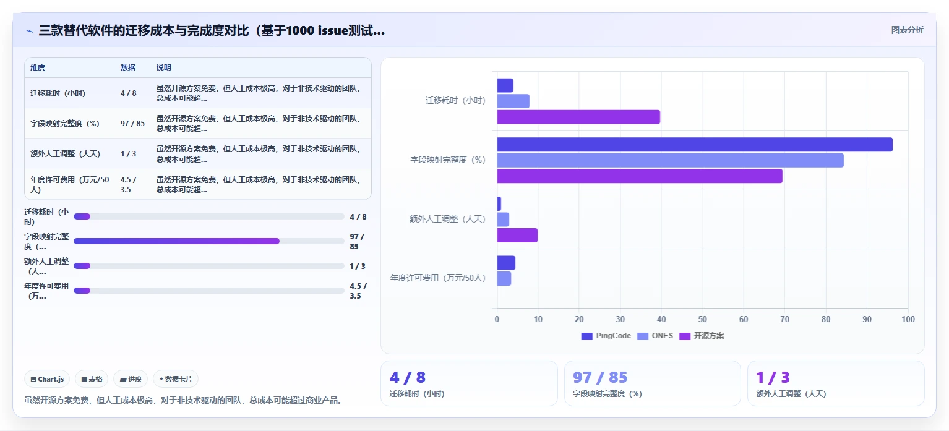Select the 年度许可费用（万元/50人） table cell

[x=70, y=184]
